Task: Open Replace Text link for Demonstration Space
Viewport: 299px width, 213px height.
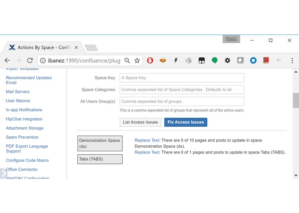Action: tap(147, 140)
